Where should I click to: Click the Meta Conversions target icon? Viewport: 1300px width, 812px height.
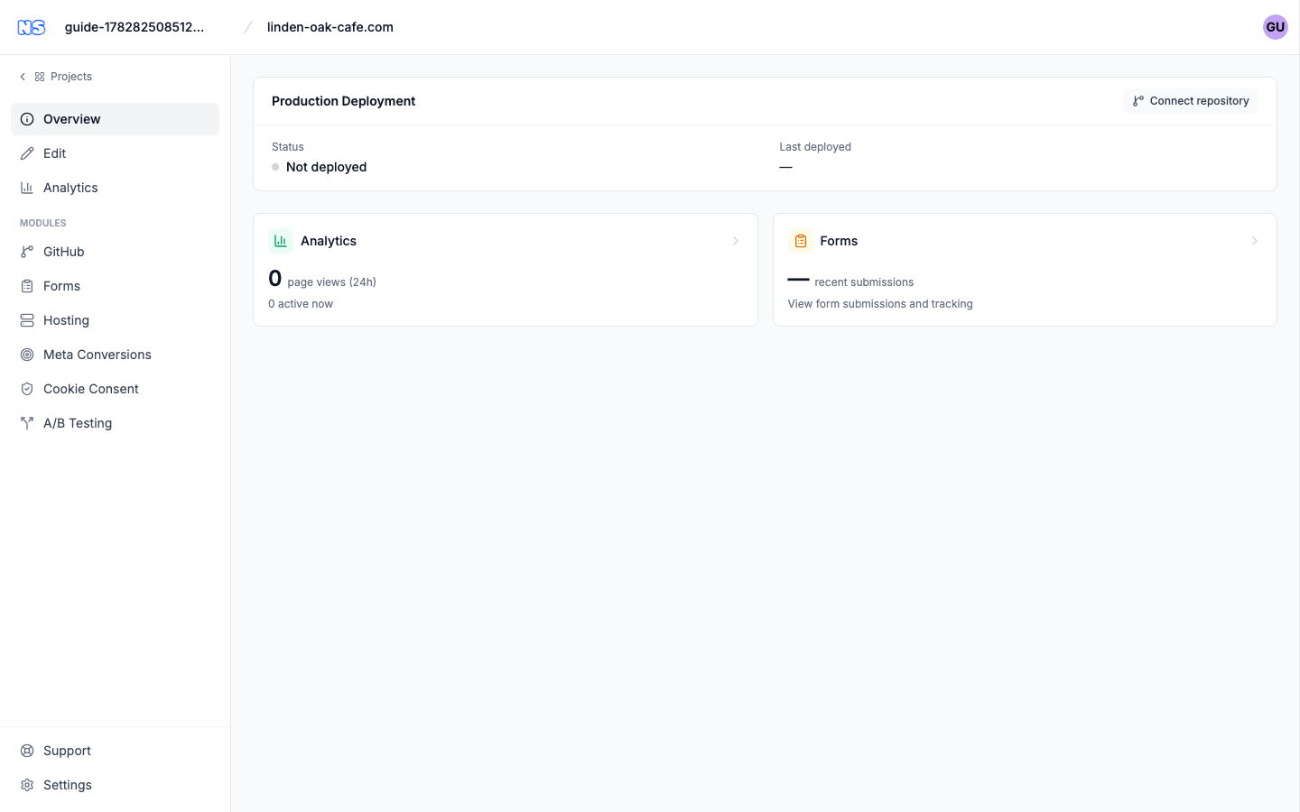point(27,355)
